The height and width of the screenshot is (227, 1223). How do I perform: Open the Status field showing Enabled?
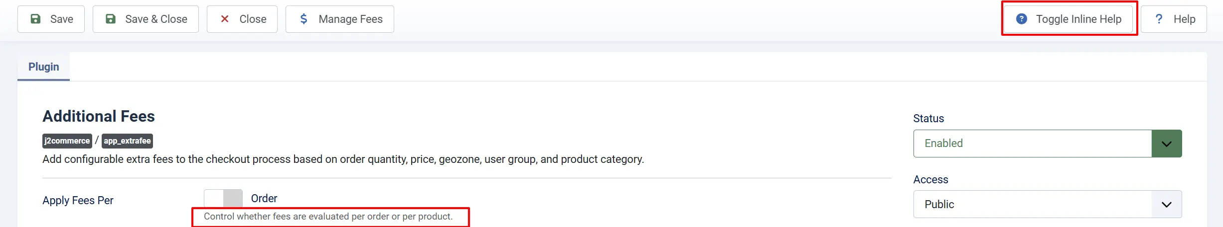pyautogui.click(x=1048, y=144)
